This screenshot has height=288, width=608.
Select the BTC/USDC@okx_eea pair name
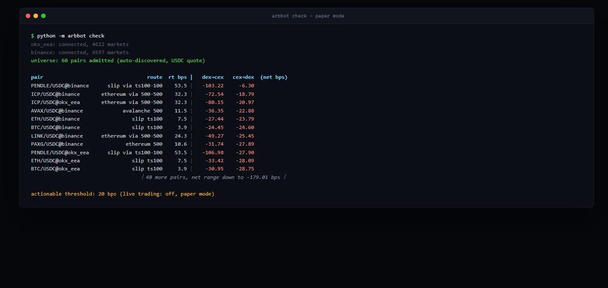55,169
